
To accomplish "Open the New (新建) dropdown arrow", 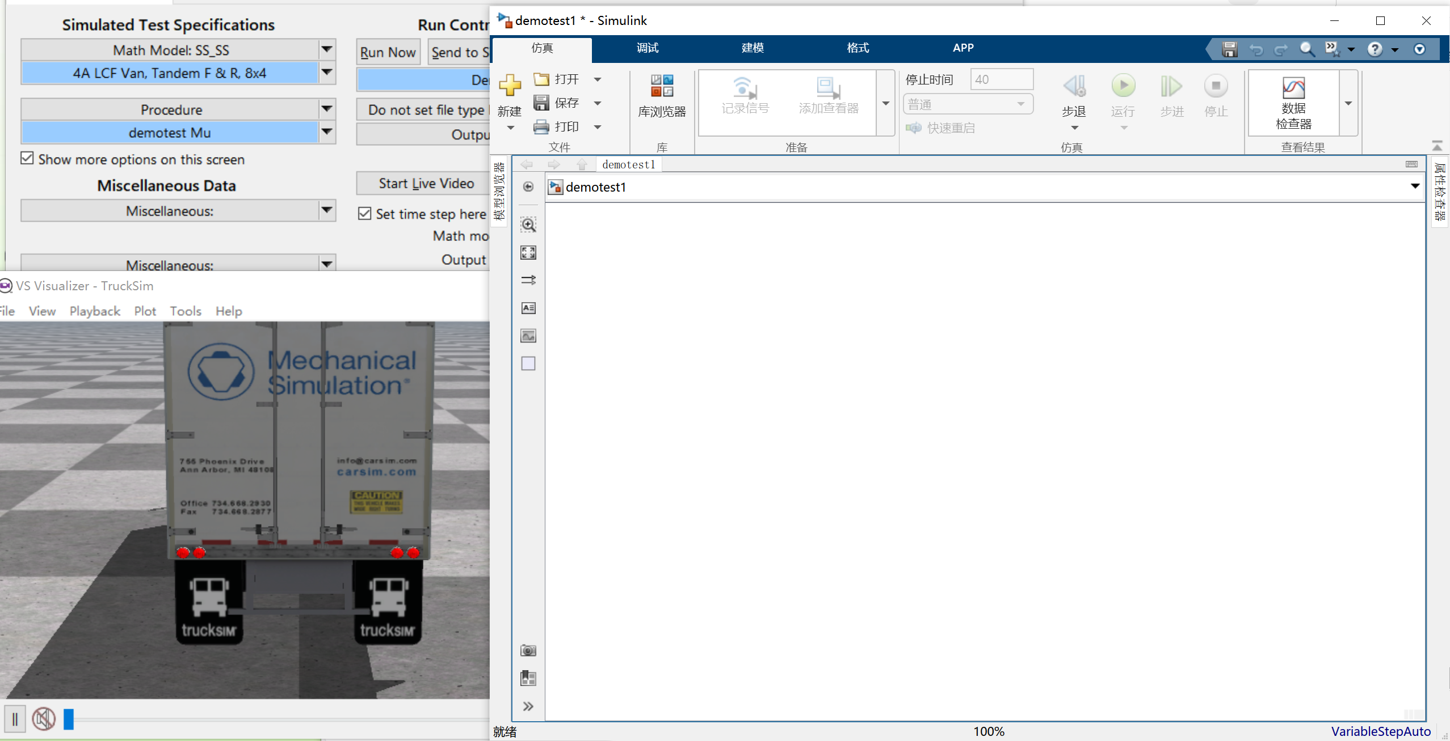I will coord(510,128).
